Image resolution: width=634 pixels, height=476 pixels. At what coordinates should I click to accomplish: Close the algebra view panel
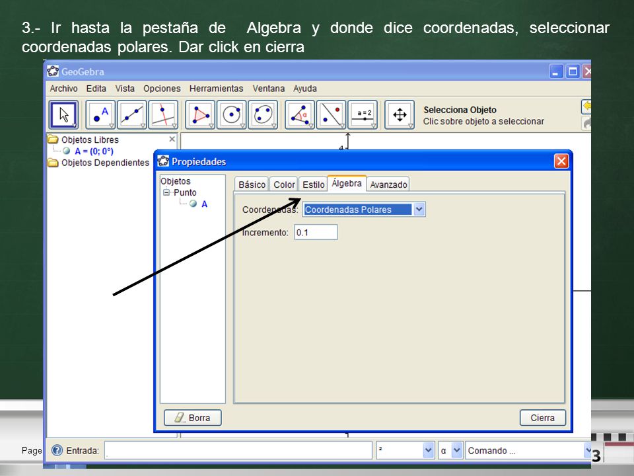click(x=172, y=139)
